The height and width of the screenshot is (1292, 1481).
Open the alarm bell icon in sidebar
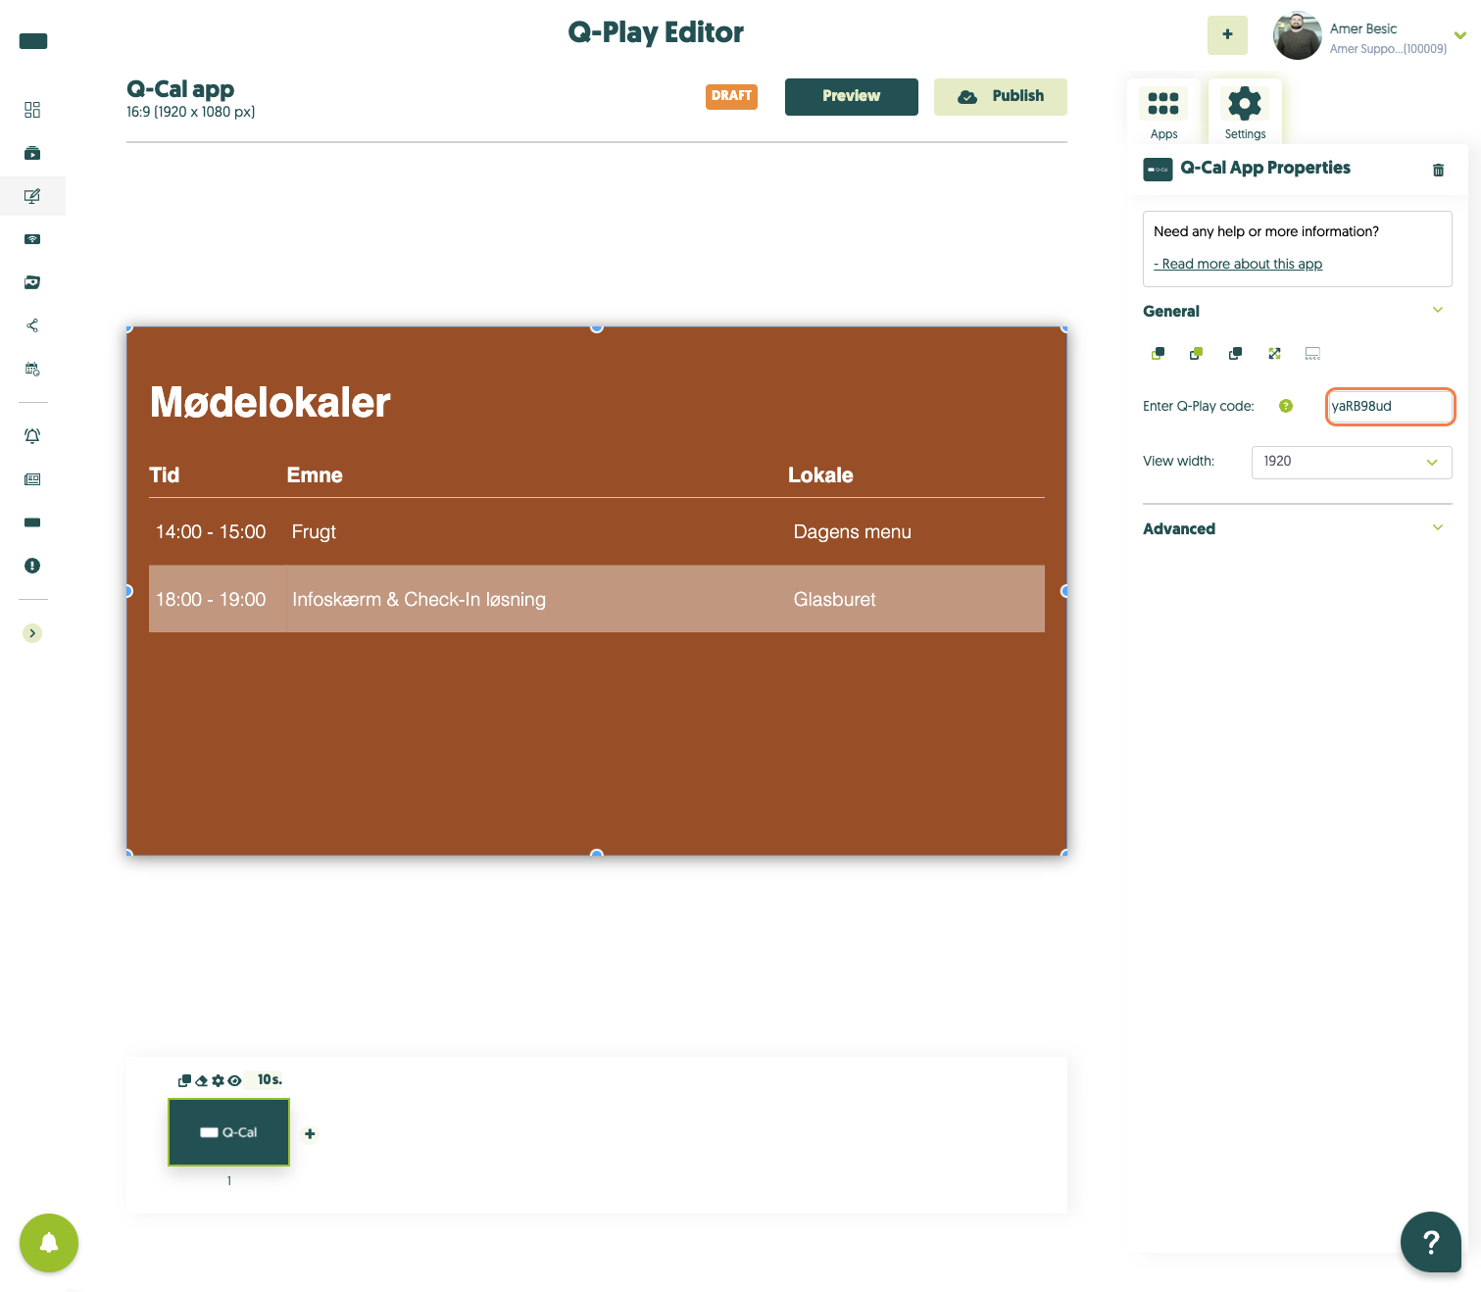tap(32, 436)
